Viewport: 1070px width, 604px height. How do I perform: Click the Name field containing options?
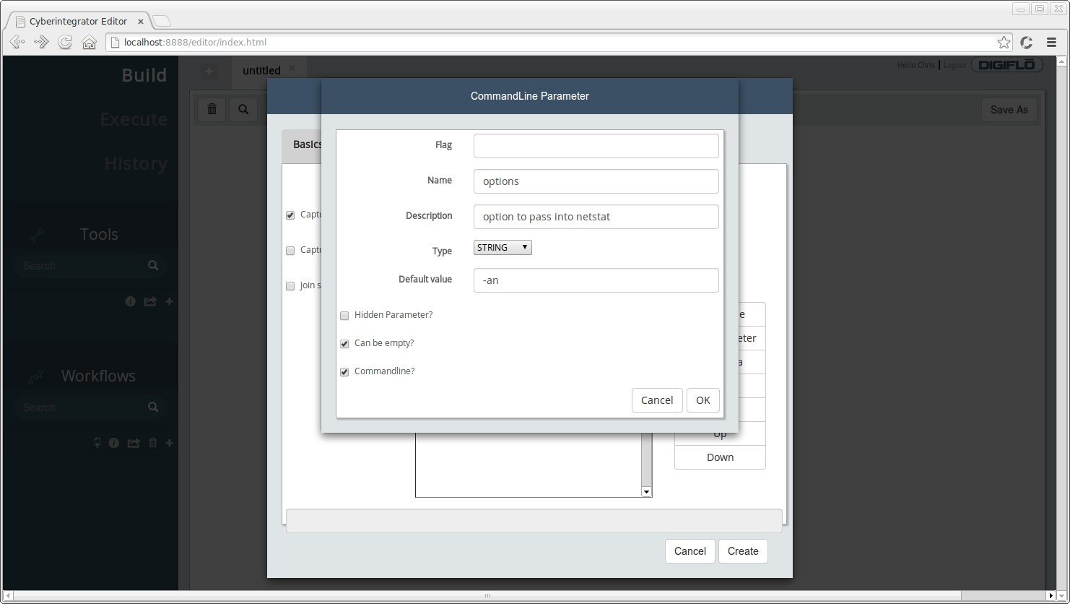[596, 181]
